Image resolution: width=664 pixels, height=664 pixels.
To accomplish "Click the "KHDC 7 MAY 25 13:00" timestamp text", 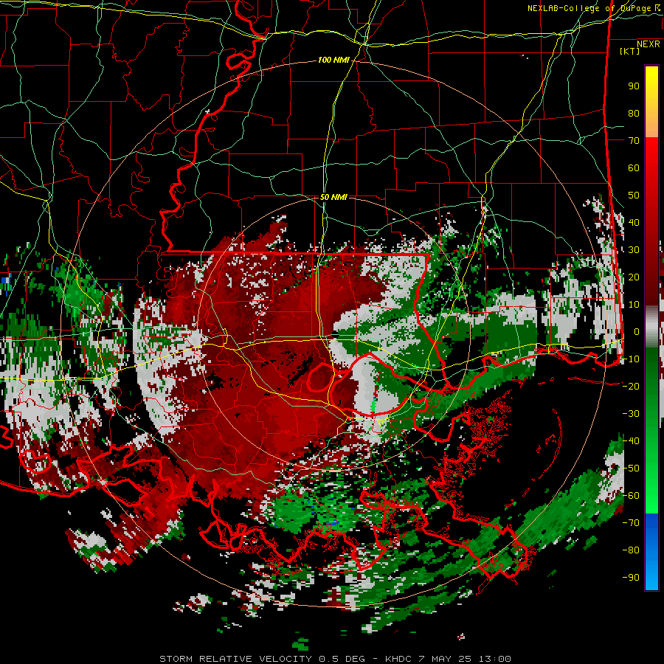I will click(448, 659).
